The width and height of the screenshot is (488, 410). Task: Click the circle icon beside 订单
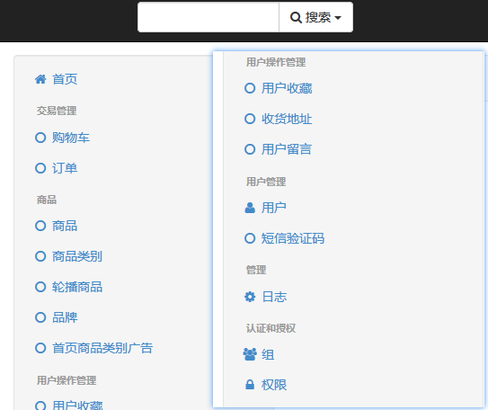tap(40, 168)
